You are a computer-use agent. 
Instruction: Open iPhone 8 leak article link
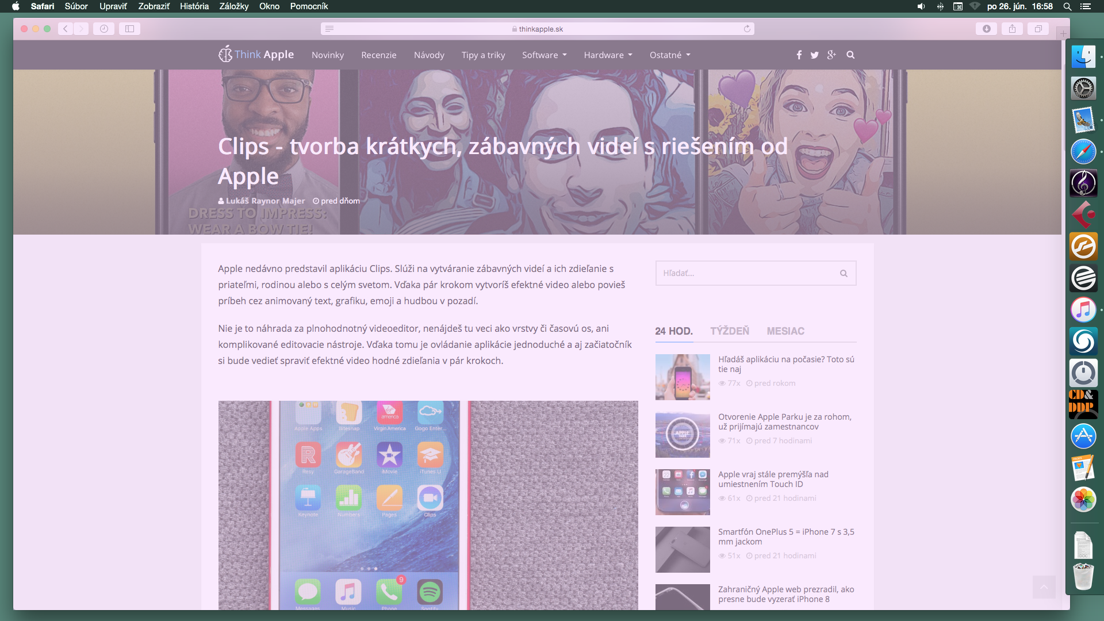[x=786, y=595]
